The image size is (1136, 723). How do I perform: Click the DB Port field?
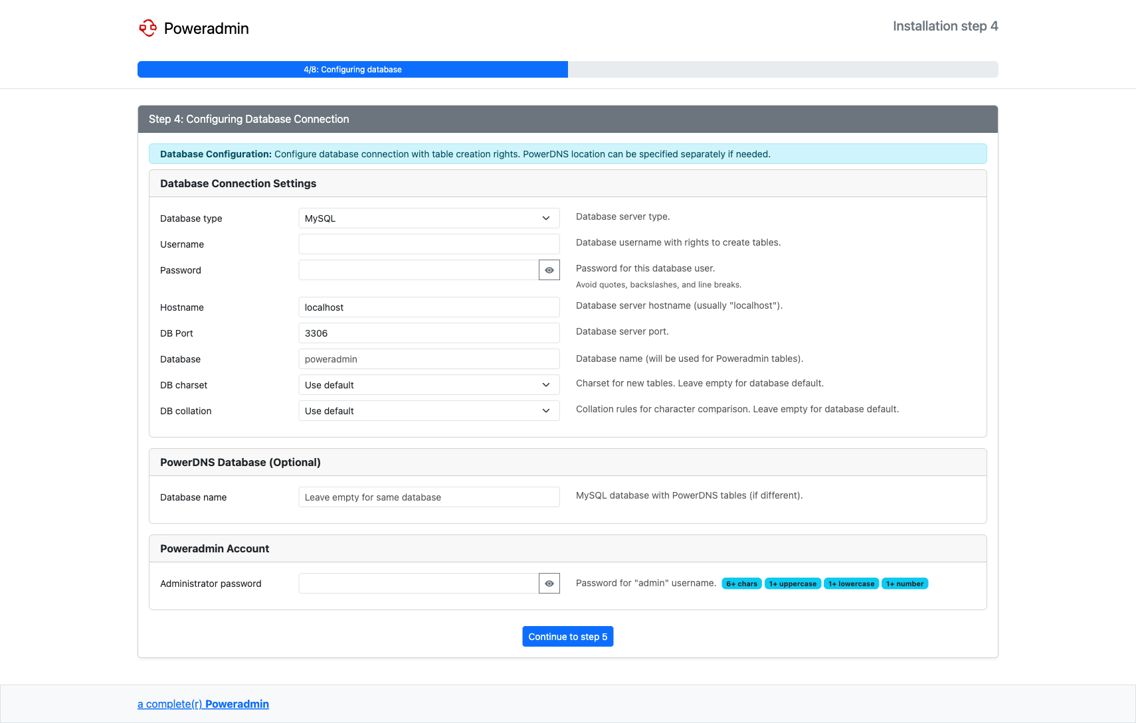pyautogui.click(x=428, y=333)
